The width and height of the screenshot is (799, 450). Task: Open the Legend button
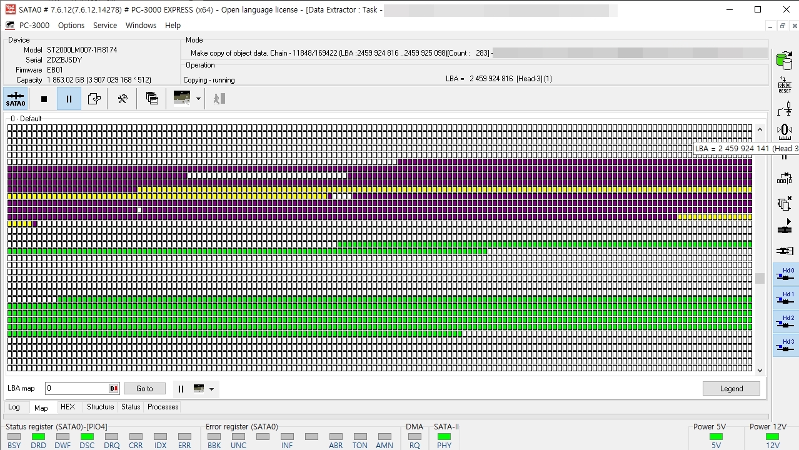tap(731, 389)
